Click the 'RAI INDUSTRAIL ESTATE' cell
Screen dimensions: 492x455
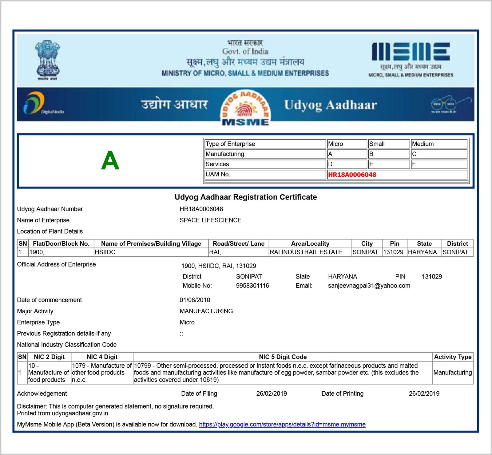coord(310,252)
